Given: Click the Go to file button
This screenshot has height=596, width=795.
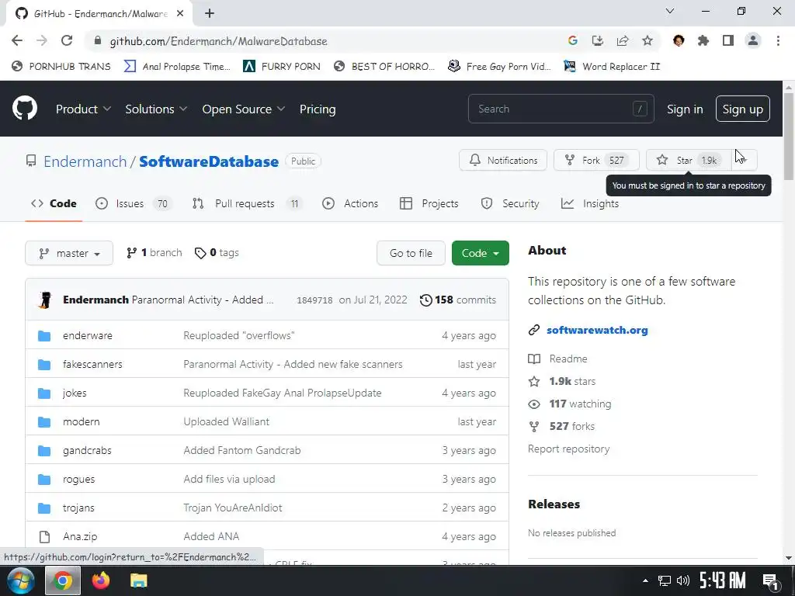Looking at the screenshot, I should [x=411, y=253].
